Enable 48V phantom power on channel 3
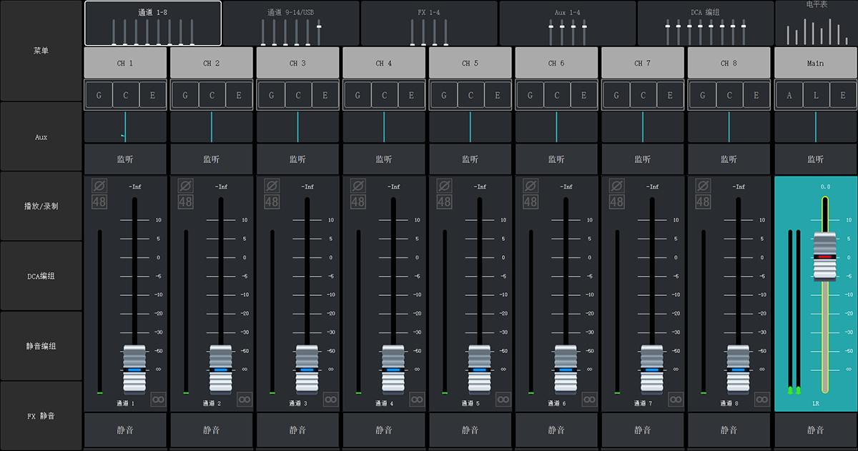Viewport: 858px width, 451px height. point(272,202)
